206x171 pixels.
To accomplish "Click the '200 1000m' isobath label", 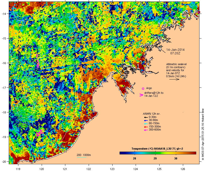I will (84, 155).
